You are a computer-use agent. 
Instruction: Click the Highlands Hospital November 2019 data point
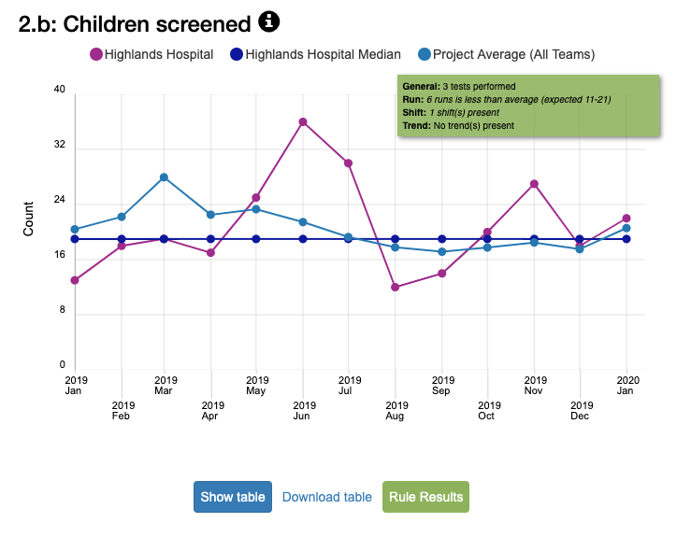pyautogui.click(x=534, y=184)
